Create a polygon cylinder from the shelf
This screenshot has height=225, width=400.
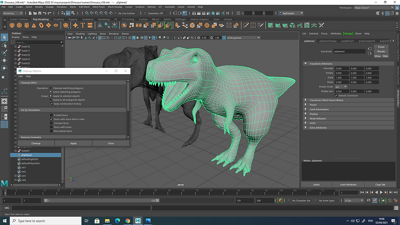[26, 25]
